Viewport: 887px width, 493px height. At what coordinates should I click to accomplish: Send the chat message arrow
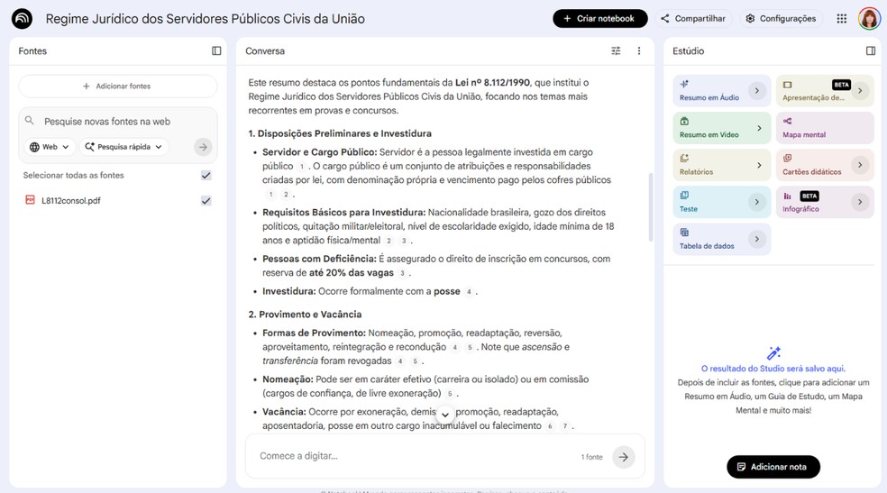[623, 457]
